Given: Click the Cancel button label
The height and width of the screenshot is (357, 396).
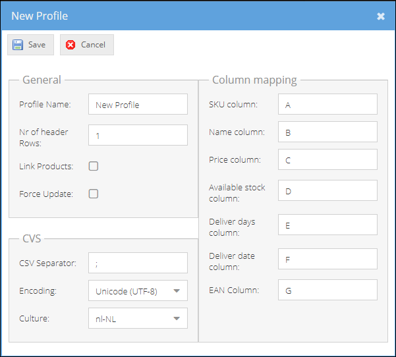Looking at the screenshot, I should [x=93, y=45].
